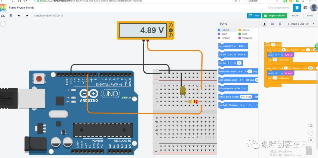Switch to circuit view icon

click(x=297, y=8)
